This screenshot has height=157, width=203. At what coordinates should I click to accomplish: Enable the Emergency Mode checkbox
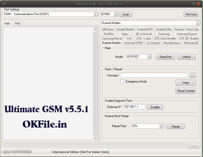tap(122, 82)
